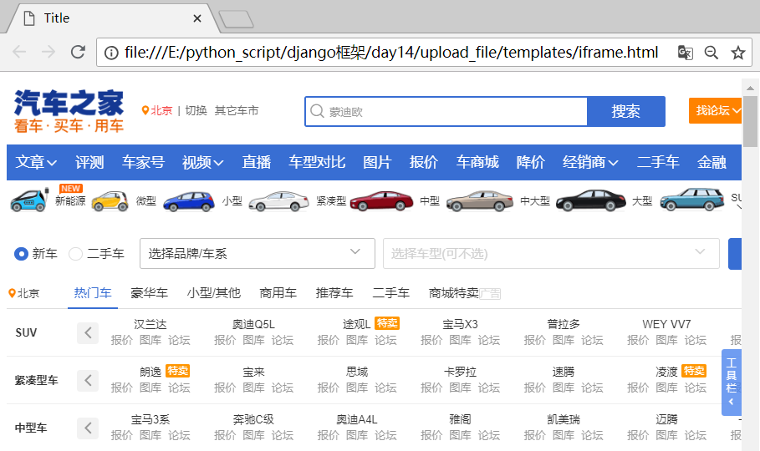Screen dimensions: 760x451
Task: Click the blue 搜索 button
Action: point(625,111)
